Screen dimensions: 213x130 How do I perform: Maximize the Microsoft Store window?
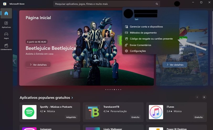click(x=201, y=2)
